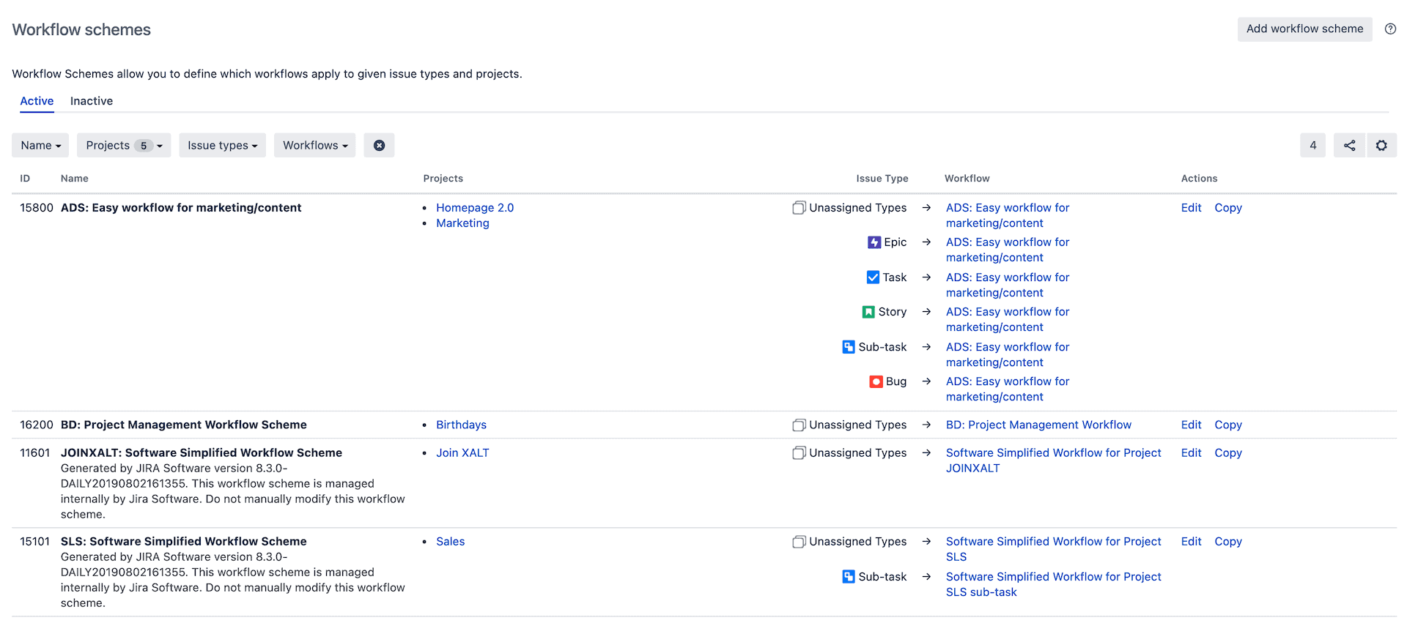This screenshot has height=634, width=1407.
Task: Open the Homepage 2.0 project link
Action: click(x=475, y=208)
